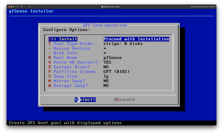Select the Install menu entry
223x134 pixels.
pos(63,39)
